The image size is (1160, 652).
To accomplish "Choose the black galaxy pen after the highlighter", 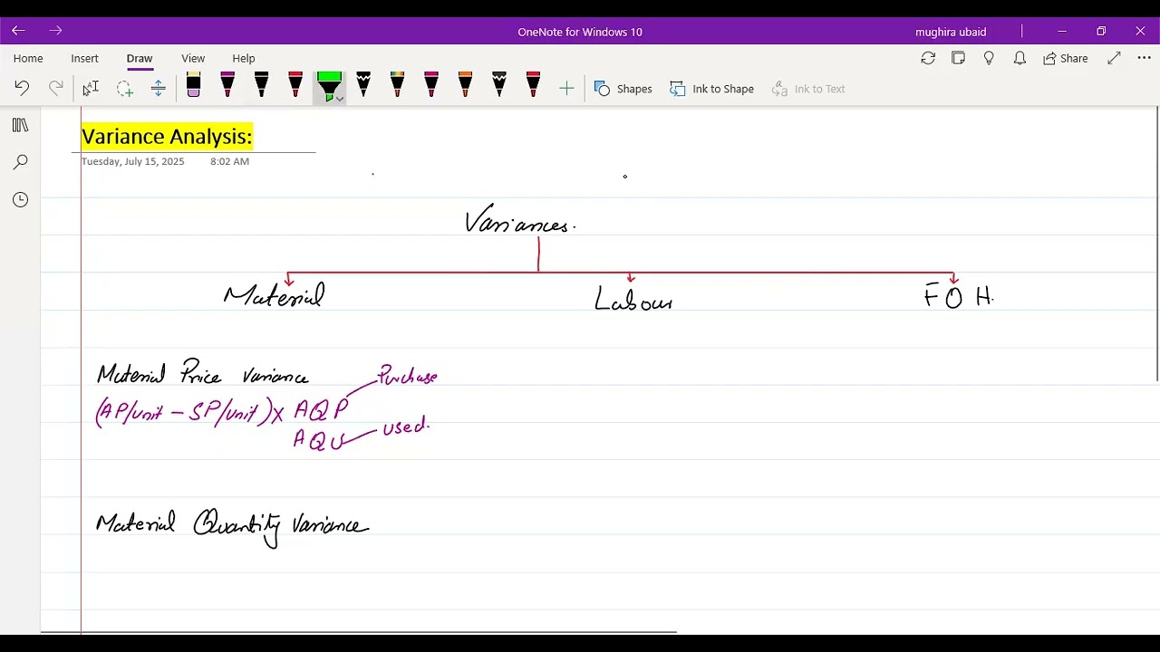I will [x=363, y=85].
